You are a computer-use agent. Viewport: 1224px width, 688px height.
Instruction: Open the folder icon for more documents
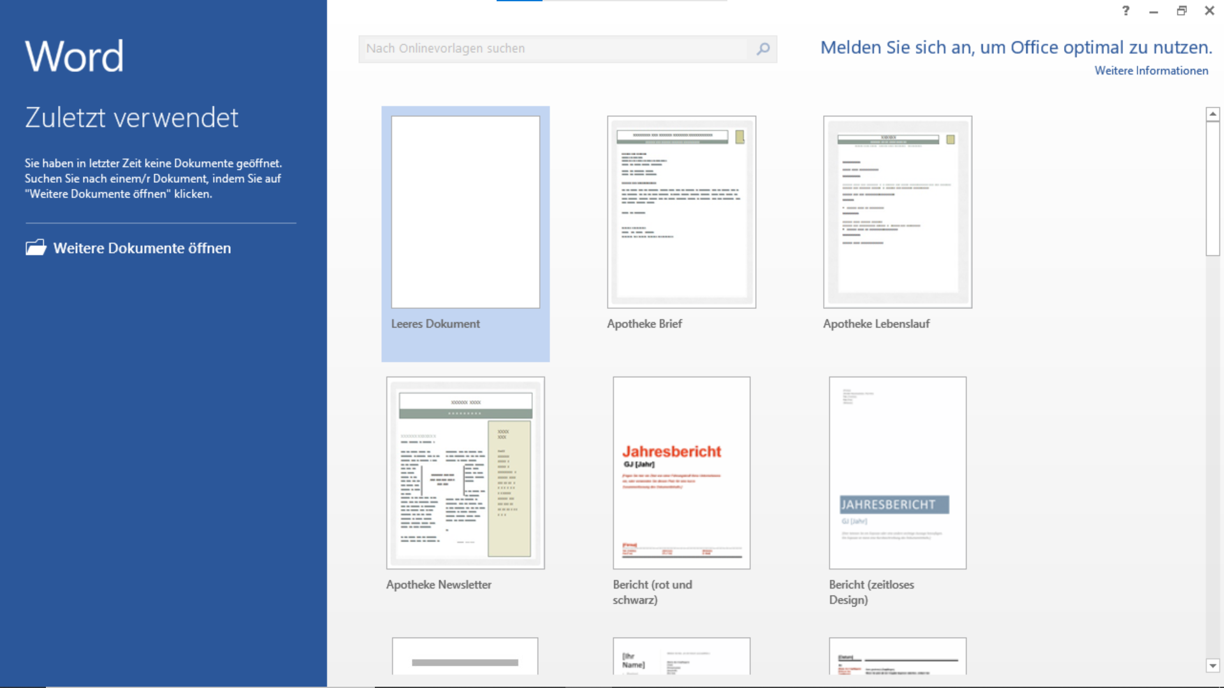(x=36, y=248)
